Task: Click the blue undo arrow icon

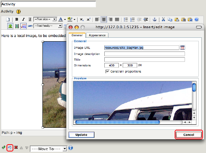Action: coord(10,148)
